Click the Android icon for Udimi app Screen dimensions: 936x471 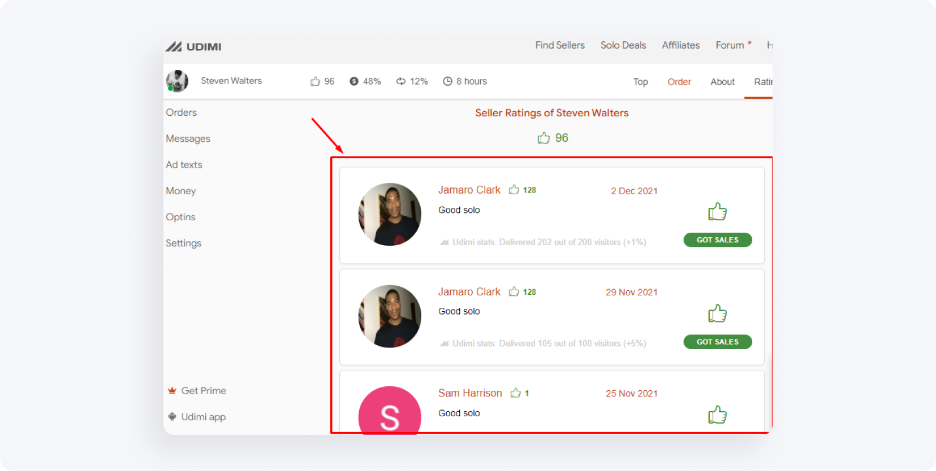[x=172, y=417]
